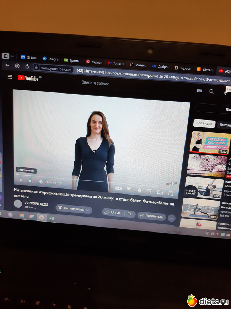Toggle subtitles in the video player
Screen dimensions: 231x309
coord(129,190)
